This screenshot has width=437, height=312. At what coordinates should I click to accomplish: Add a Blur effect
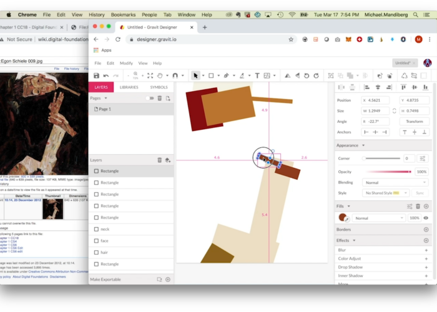tap(426, 250)
